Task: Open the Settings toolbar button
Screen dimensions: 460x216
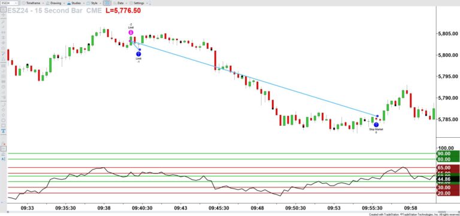Action: pos(138,3)
